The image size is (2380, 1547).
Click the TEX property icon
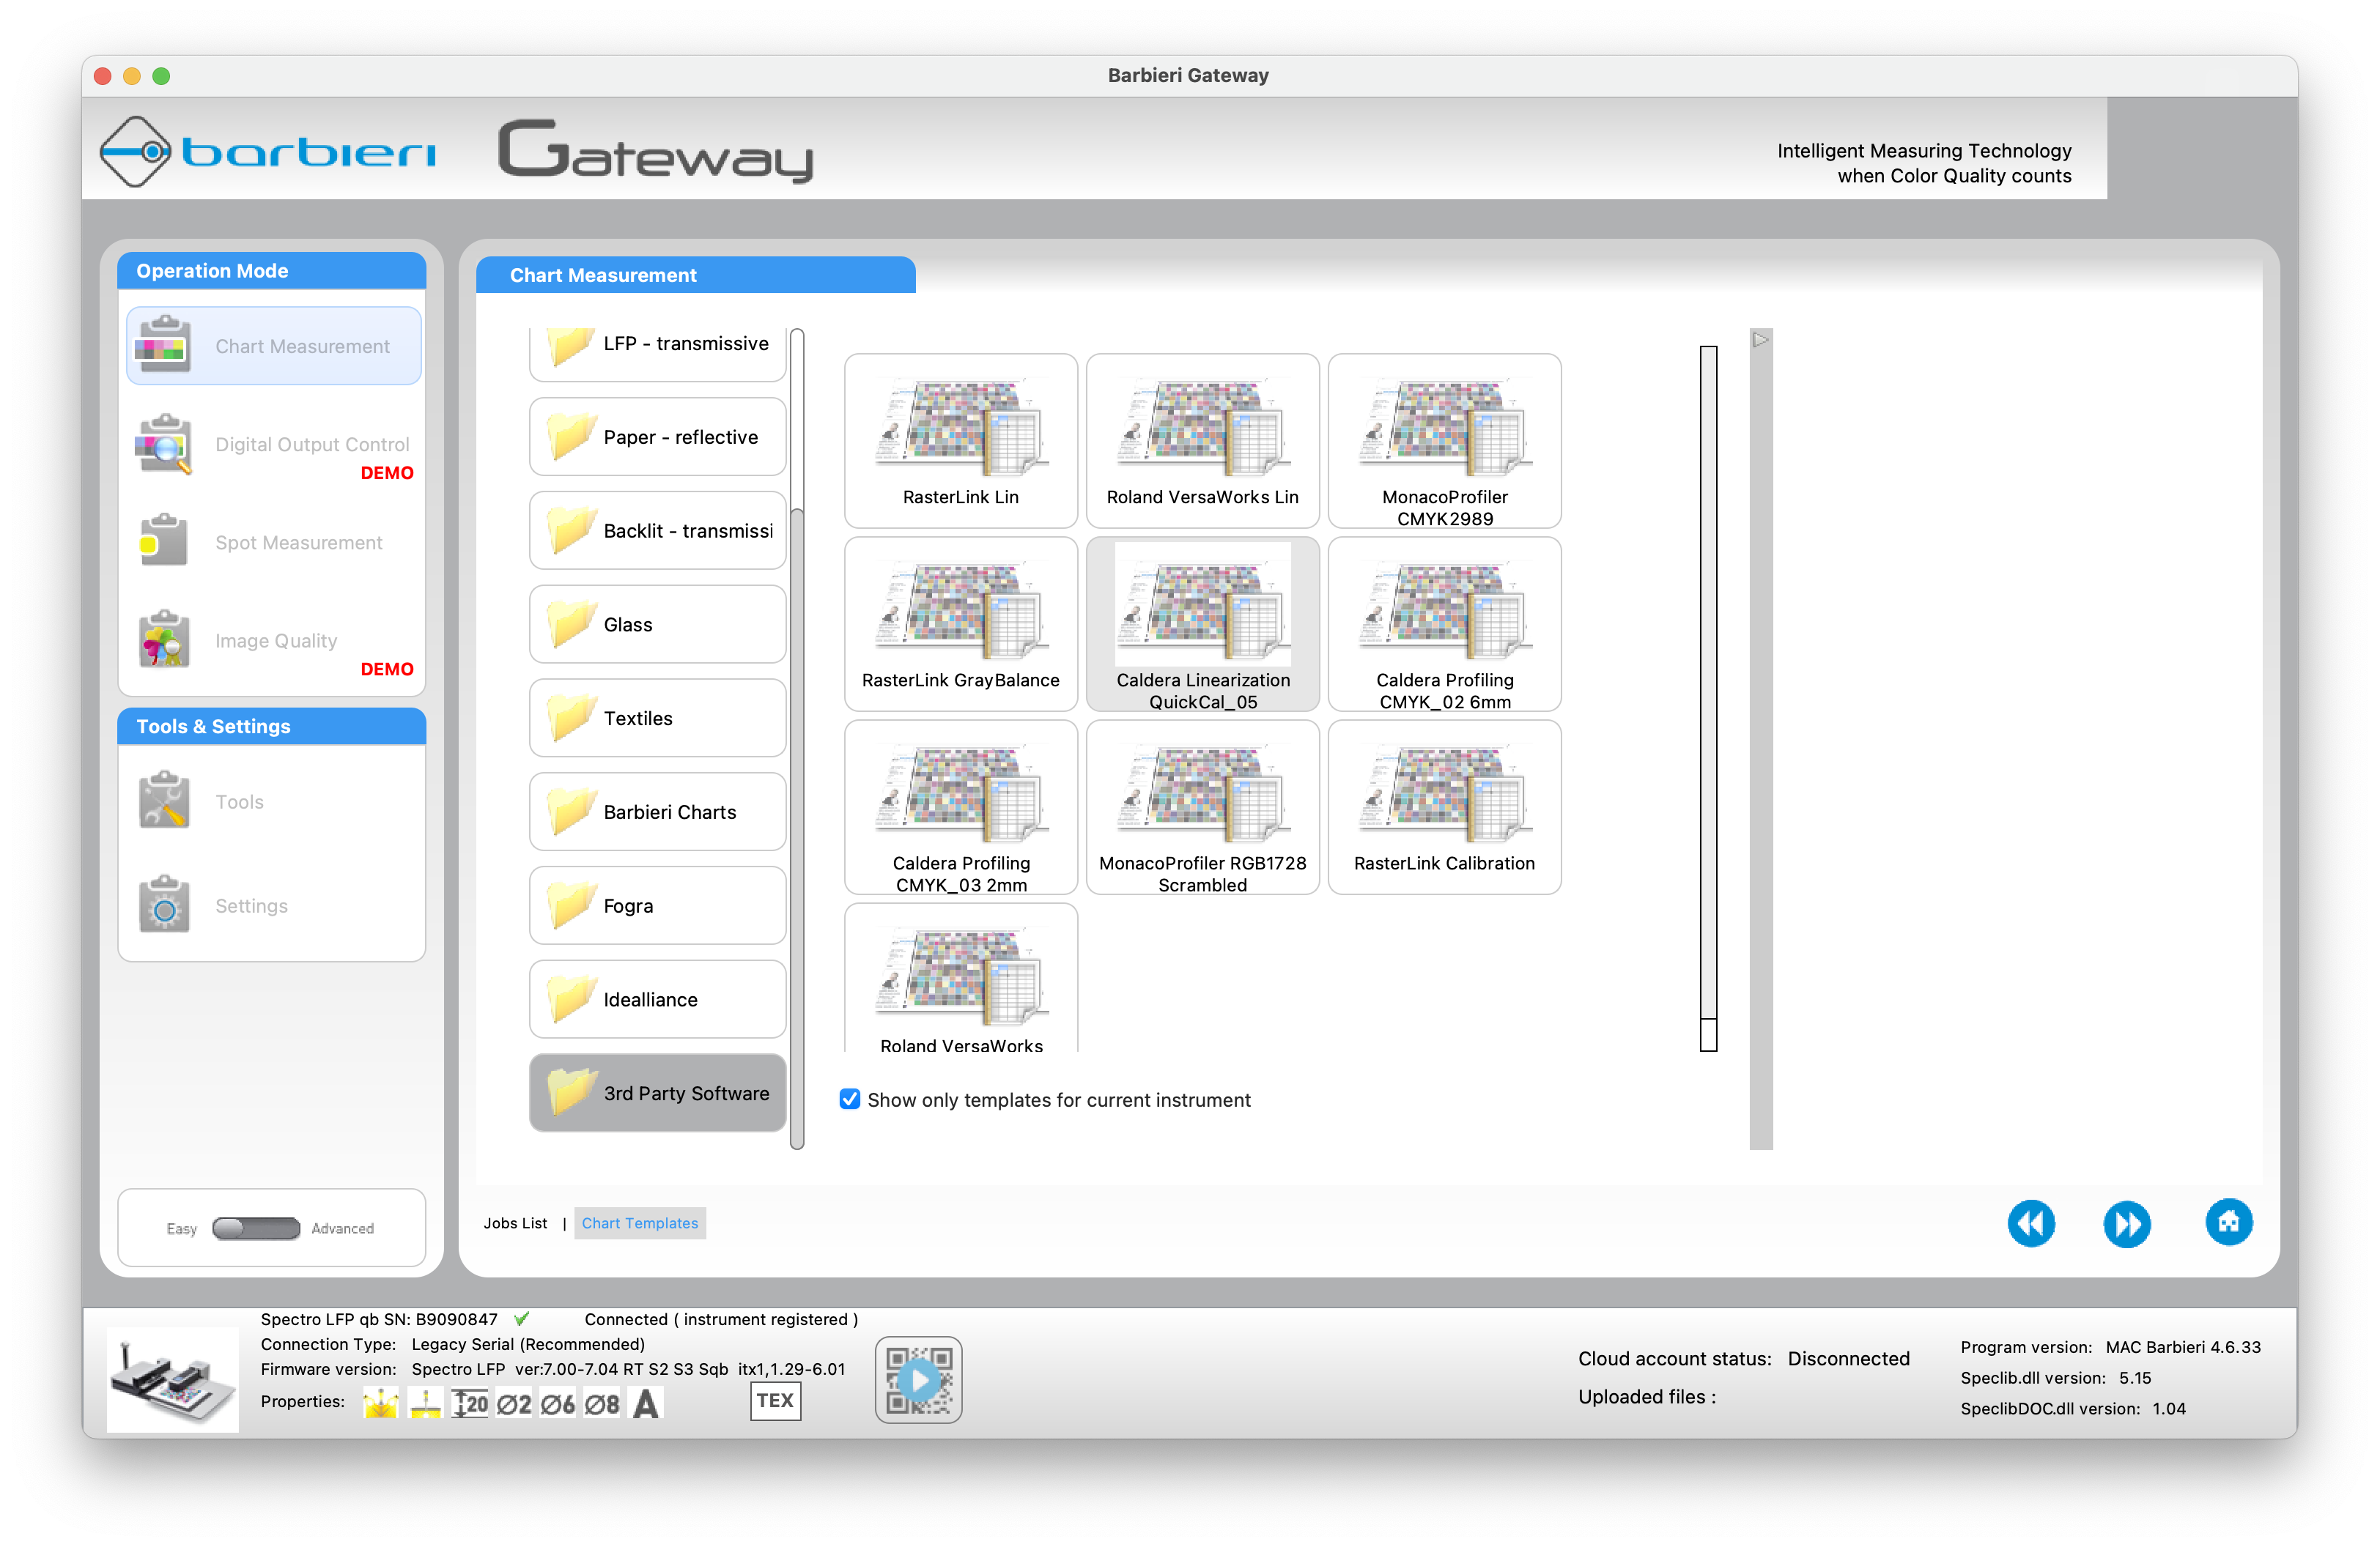tap(775, 1400)
